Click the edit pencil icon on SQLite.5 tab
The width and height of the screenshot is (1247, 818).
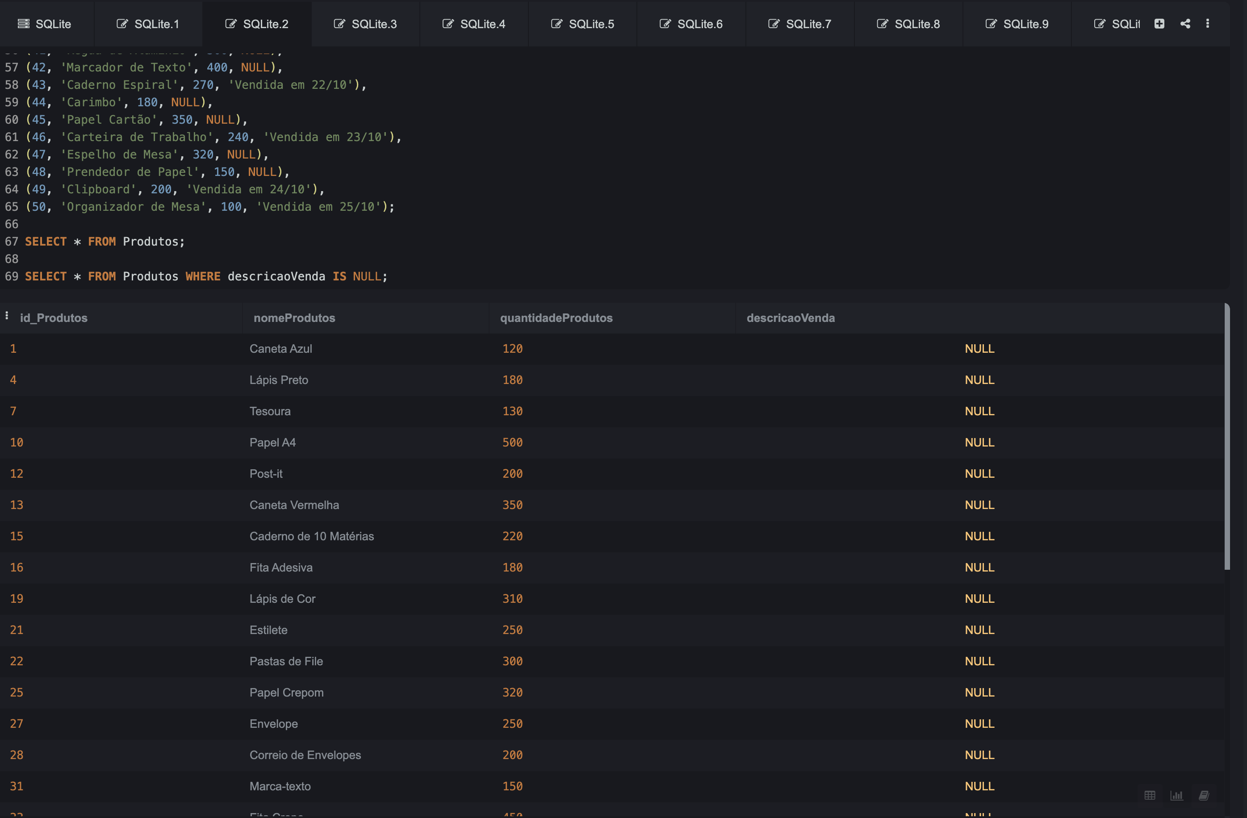(557, 24)
